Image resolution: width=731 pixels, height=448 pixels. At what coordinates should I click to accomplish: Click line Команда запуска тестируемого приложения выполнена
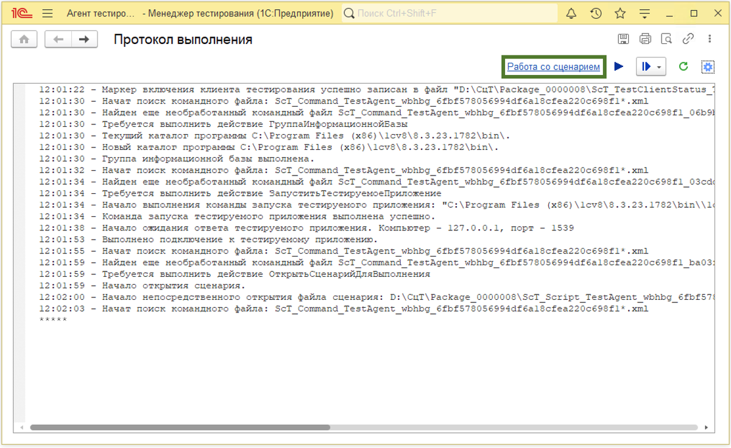[238, 216]
